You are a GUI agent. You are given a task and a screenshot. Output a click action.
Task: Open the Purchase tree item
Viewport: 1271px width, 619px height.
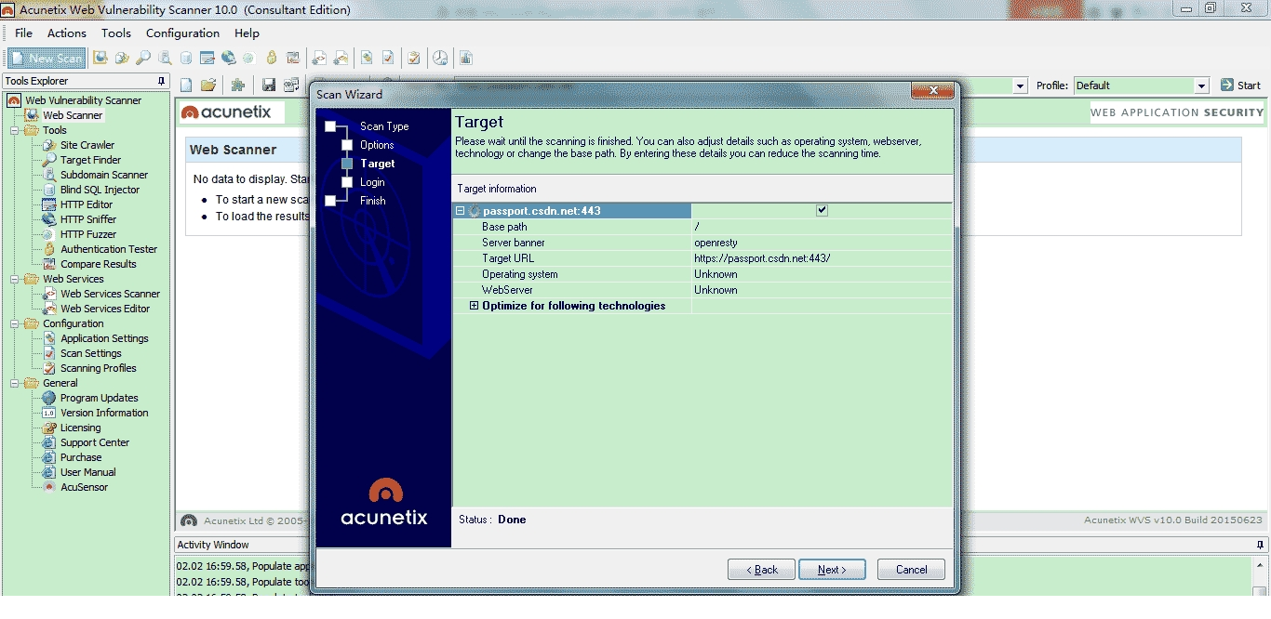pyautogui.click(x=81, y=457)
